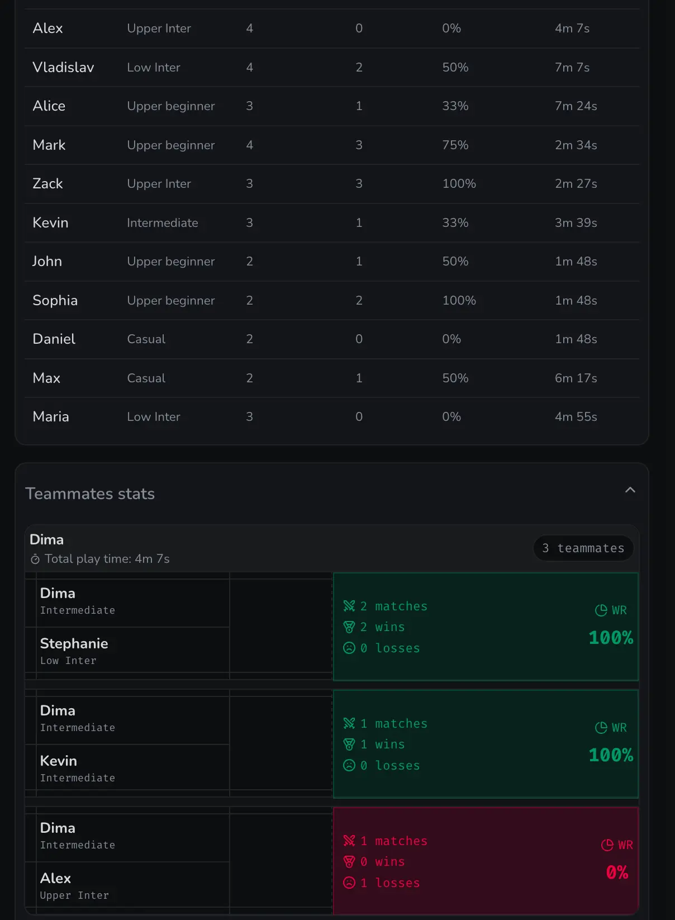Click the 3 teammates badge
This screenshot has height=920, width=675.
[x=583, y=548]
